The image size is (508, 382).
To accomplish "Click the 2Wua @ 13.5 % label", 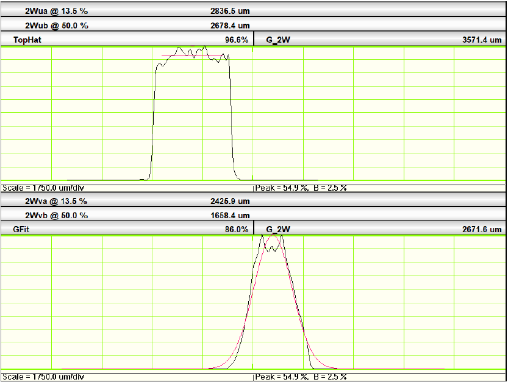I will click(56, 11).
